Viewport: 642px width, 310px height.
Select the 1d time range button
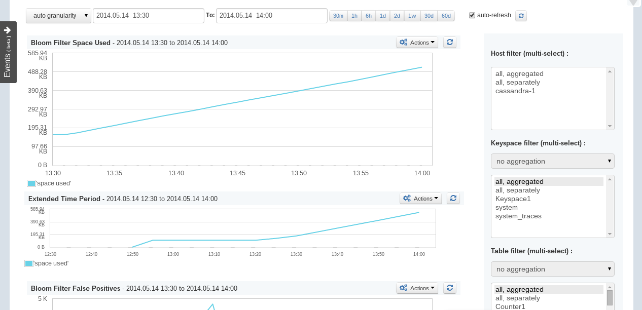coord(383,16)
